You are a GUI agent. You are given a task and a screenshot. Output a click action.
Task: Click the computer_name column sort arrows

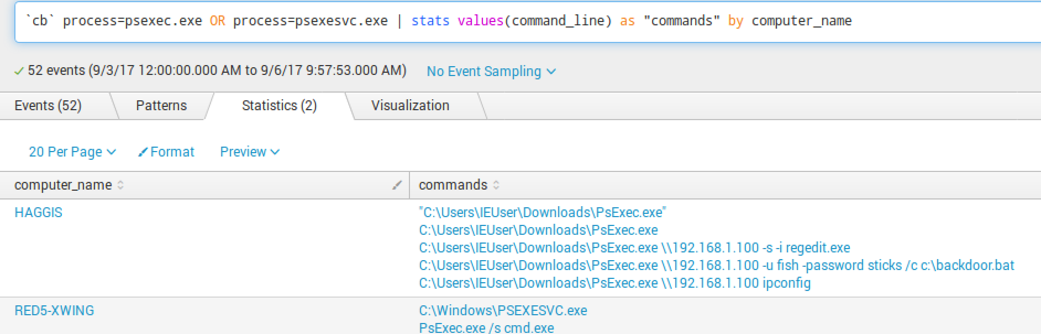click(120, 185)
